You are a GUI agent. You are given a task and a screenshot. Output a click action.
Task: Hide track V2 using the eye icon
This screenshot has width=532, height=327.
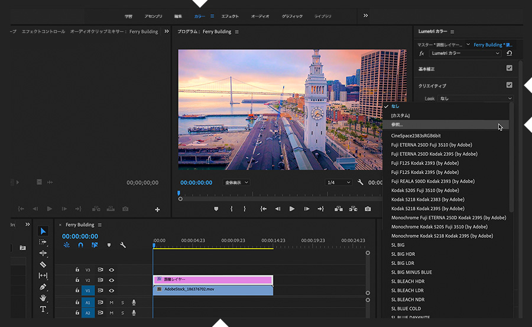tap(111, 280)
